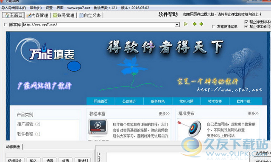The image size is (271, 162).
Task: Click the green forward arrow icon
Action: 201,24
